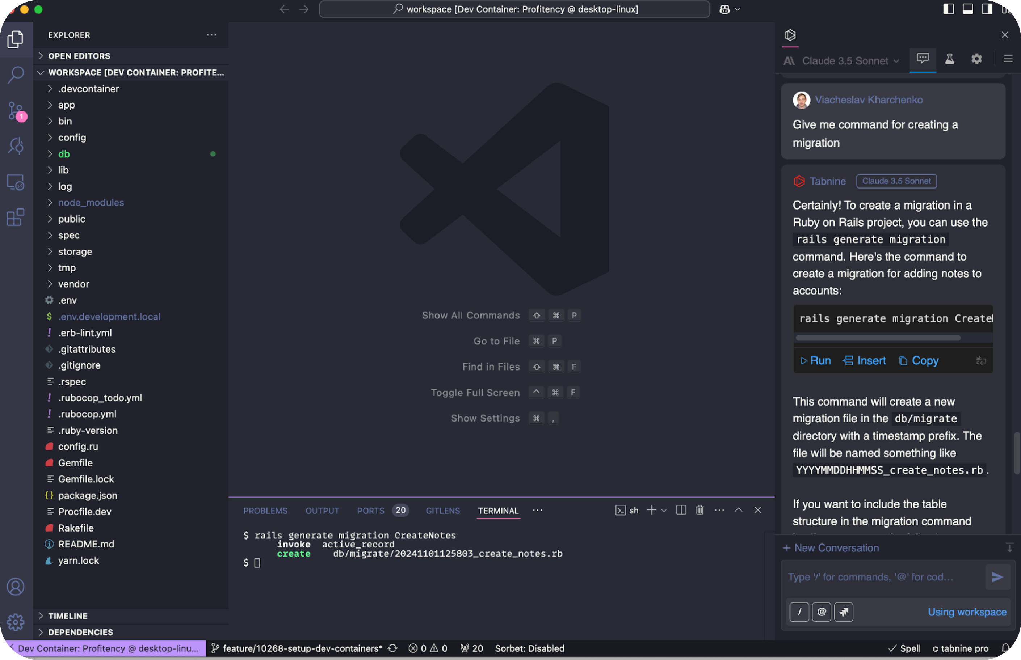1021x660 pixels.
Task: Open the Extensions view in activity bar
Action: (x=16, y=217)
